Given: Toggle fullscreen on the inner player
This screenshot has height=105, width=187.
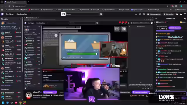Looking at the screenshot, I should 126,71.
